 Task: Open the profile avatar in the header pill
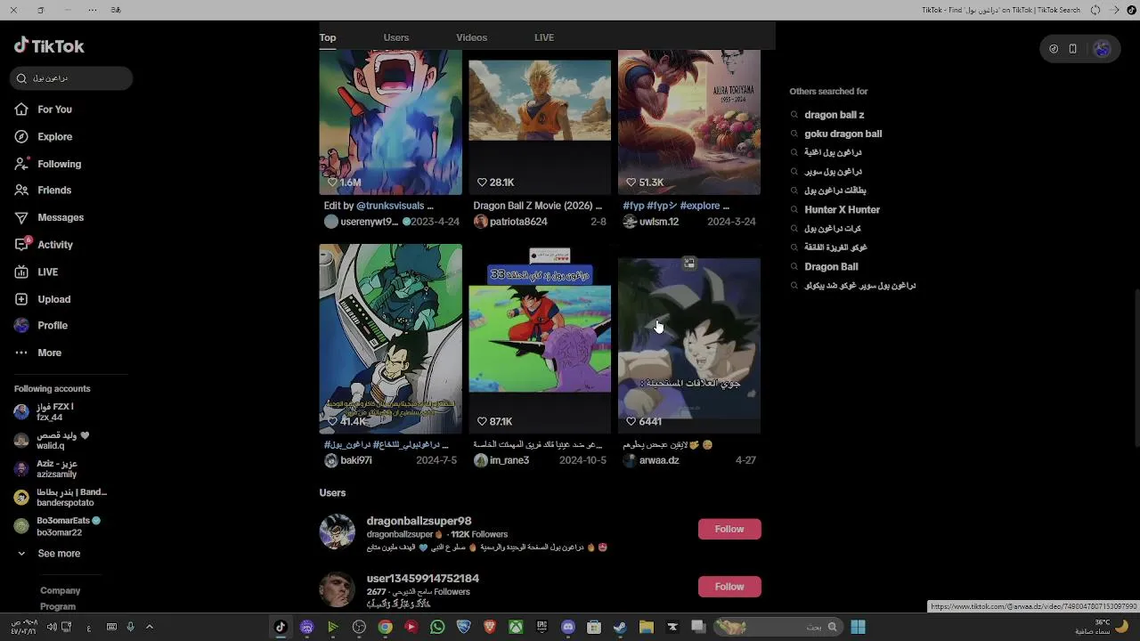click(x=1102, y=49)
